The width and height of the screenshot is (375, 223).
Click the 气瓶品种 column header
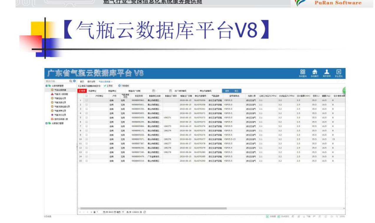215,96
